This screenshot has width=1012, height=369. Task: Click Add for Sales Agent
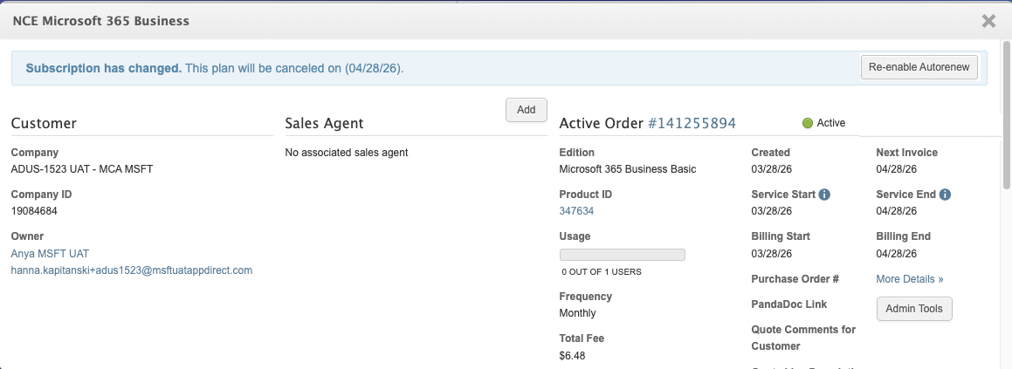pos(526,110)
